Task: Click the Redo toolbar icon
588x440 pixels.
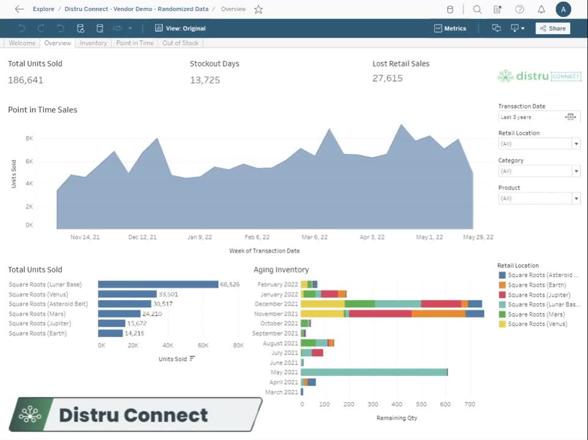Action: pyautogui.click(x=40, y=28)
